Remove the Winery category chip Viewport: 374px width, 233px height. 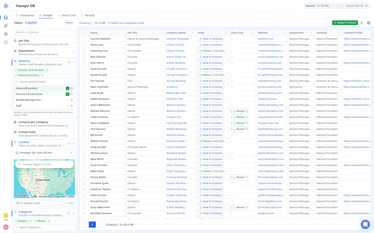pyautogui.click(x=49, y=221)
